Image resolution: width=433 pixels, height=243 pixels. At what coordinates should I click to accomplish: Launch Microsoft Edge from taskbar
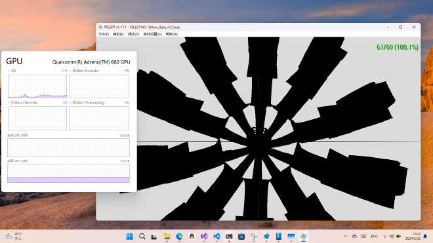pos(179,236)
